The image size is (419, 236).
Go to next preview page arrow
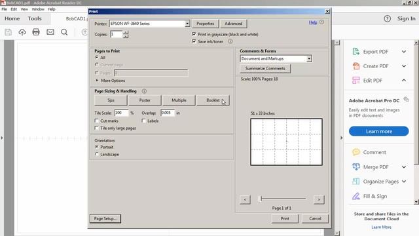coord(319,199)
